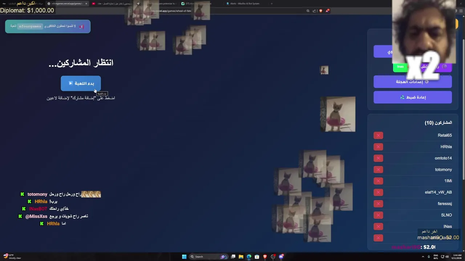465x261 pixels.
Task: Click the efourgames category notice banner
Action: (x=48, y=26)
